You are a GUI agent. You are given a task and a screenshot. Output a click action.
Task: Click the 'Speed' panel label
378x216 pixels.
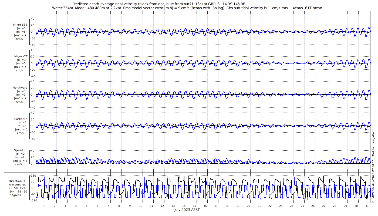[x=18, y=150]
